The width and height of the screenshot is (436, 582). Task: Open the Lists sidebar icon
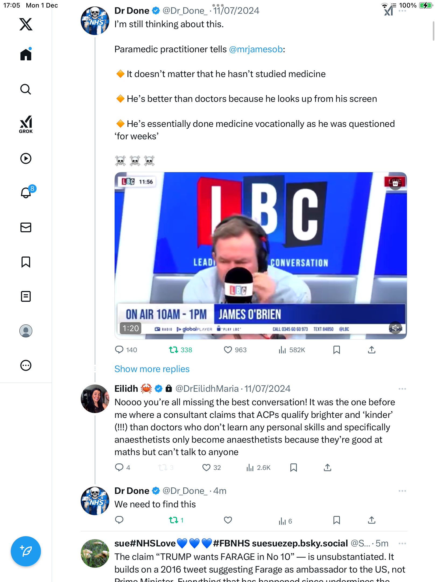click(x=26, y=296)
